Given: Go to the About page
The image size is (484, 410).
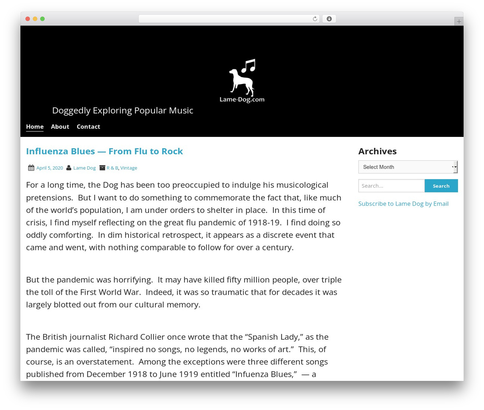Looking at the screenshot, I should (60, 127).
